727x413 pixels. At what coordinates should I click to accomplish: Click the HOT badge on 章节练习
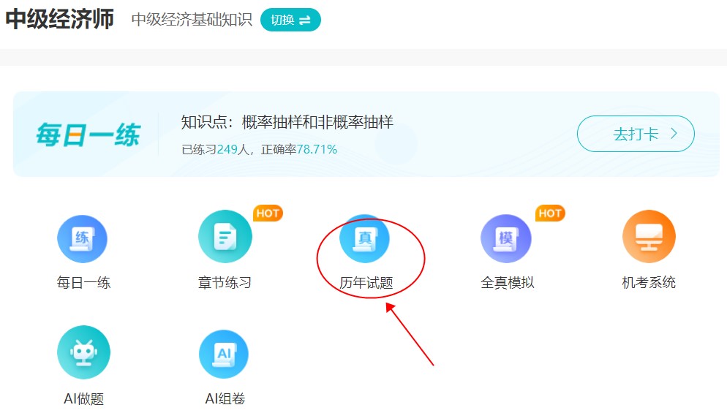tap(268, 213)
